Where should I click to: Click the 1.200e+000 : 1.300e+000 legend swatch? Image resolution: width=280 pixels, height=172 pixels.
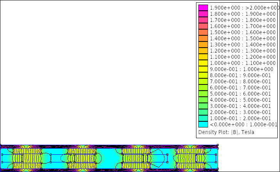pos(203,51)
